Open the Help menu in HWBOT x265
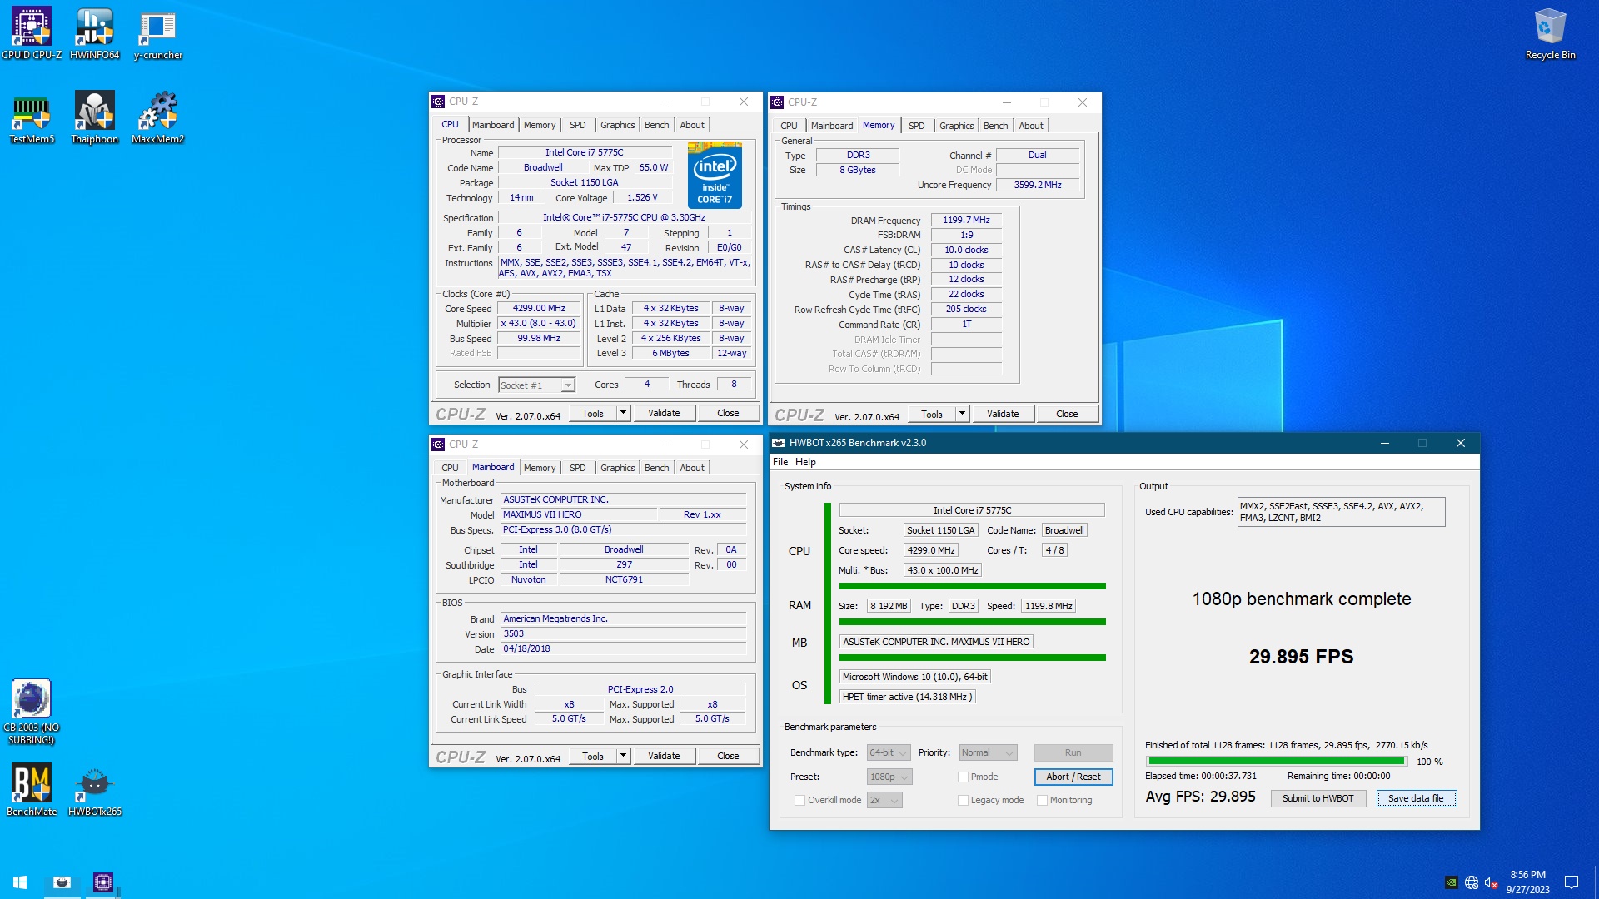The width and height of the screenshot is (1599, 899). click(805, 462)
